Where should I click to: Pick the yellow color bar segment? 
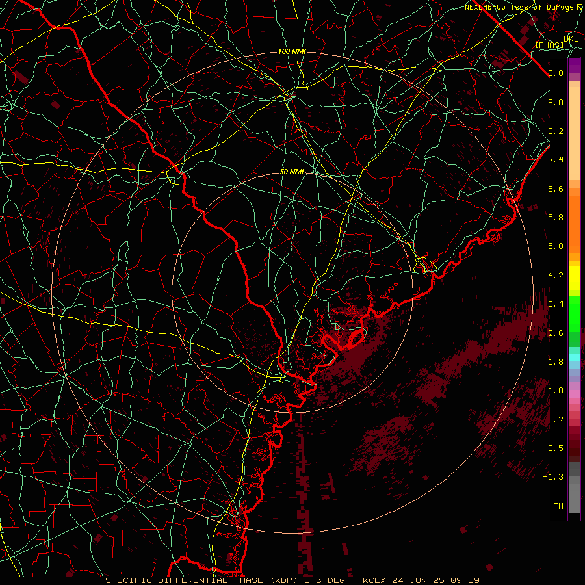574,278
